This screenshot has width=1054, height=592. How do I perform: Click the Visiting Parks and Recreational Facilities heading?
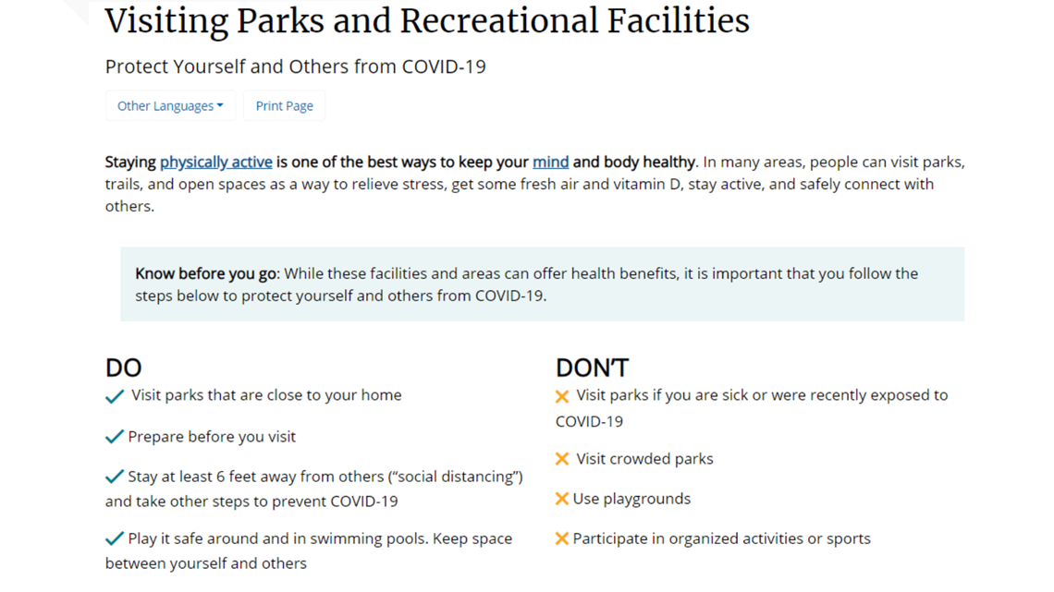tap(427, 20)
